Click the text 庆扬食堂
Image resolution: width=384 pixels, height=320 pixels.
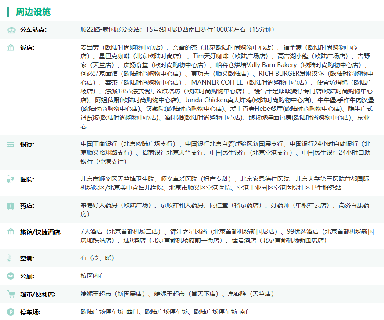pyautogui.click(x=136, y=65)
